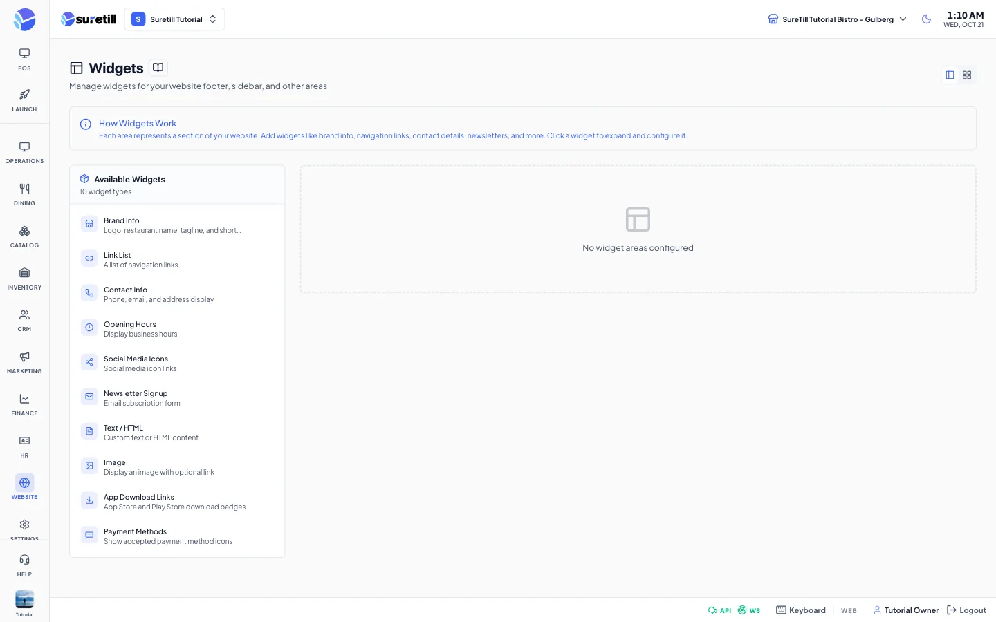Click the WS connection status indicator
This screenshot has width=996, height=622.
click(749, 610)
